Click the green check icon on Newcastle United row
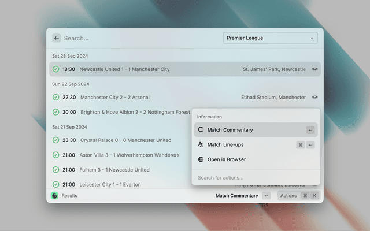370x231 pixels. pos(55,69)
